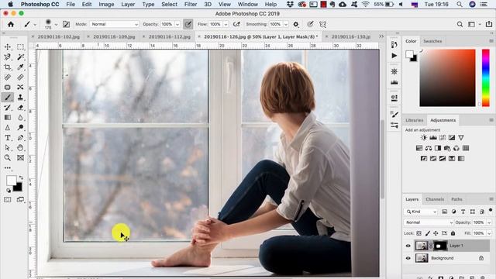Select the Background layer thumbnail
Viewport: 496px width, 279px height.
coord(422,258)
